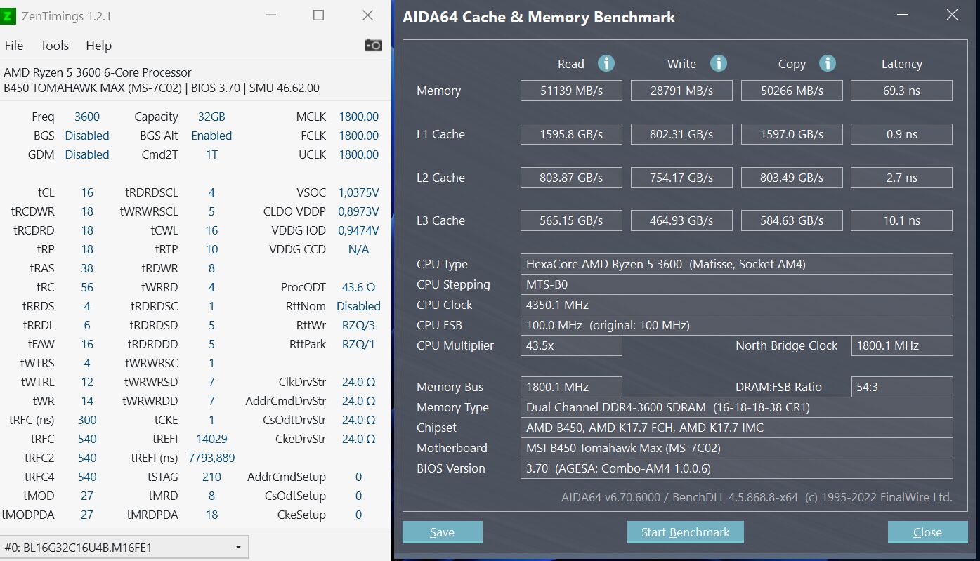
Task: Click the Memory Write value 28791 MB/s
Action: [x=681, y=91]
